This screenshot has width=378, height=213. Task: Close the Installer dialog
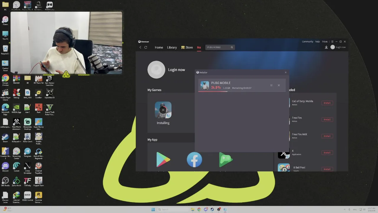click(286, 72)
